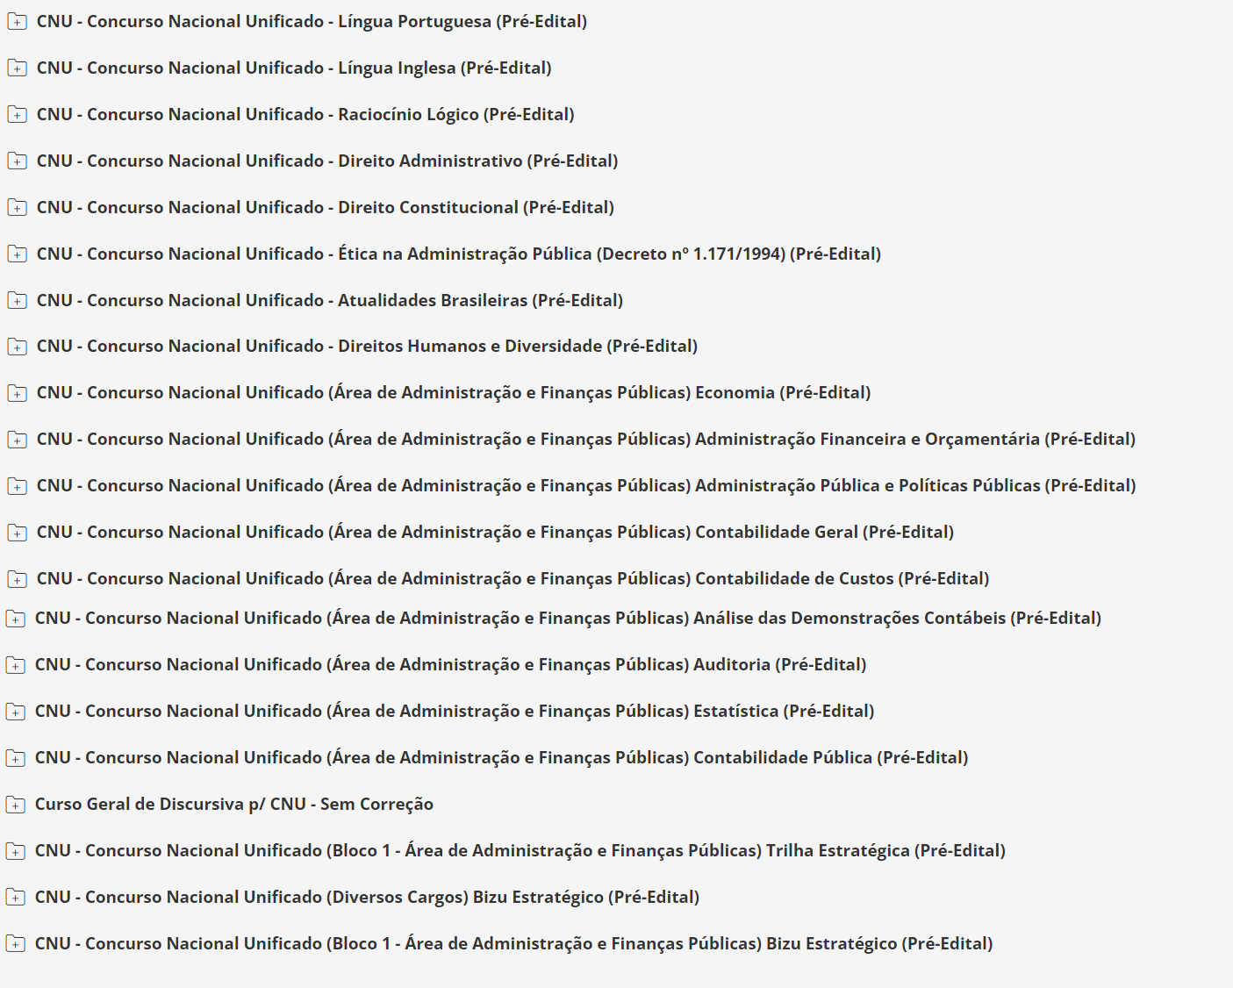1233x988 pixels.
Task: Open Administração Pública e Políticas Públicas course
Action: click(586, 485)
